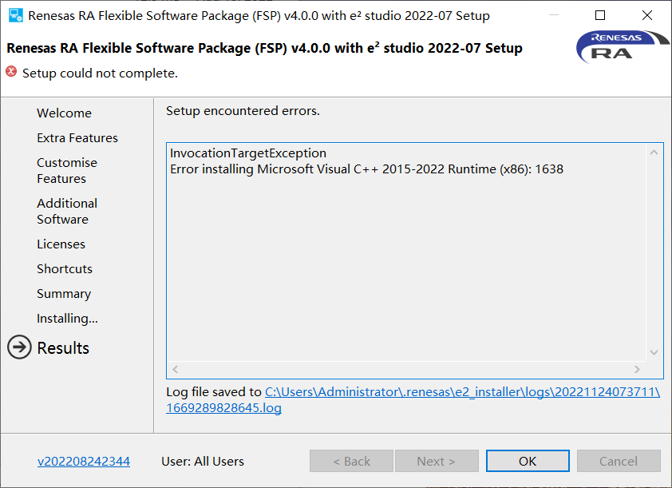Image resolution: width=672 pixels, height=488 pixels.
Task: Click scroll down arrow in error box
Action: coord(654,352)
